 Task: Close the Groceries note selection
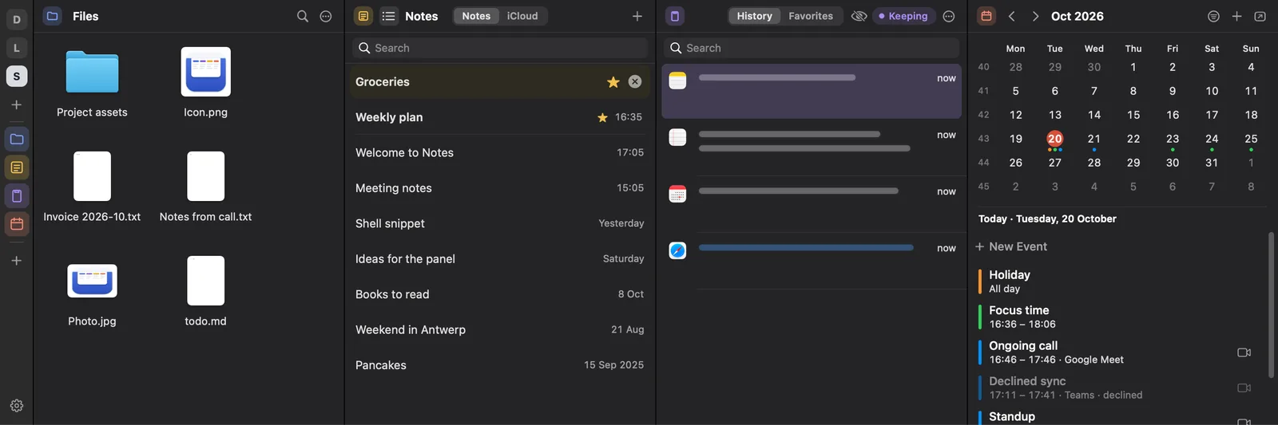point(634,81)
